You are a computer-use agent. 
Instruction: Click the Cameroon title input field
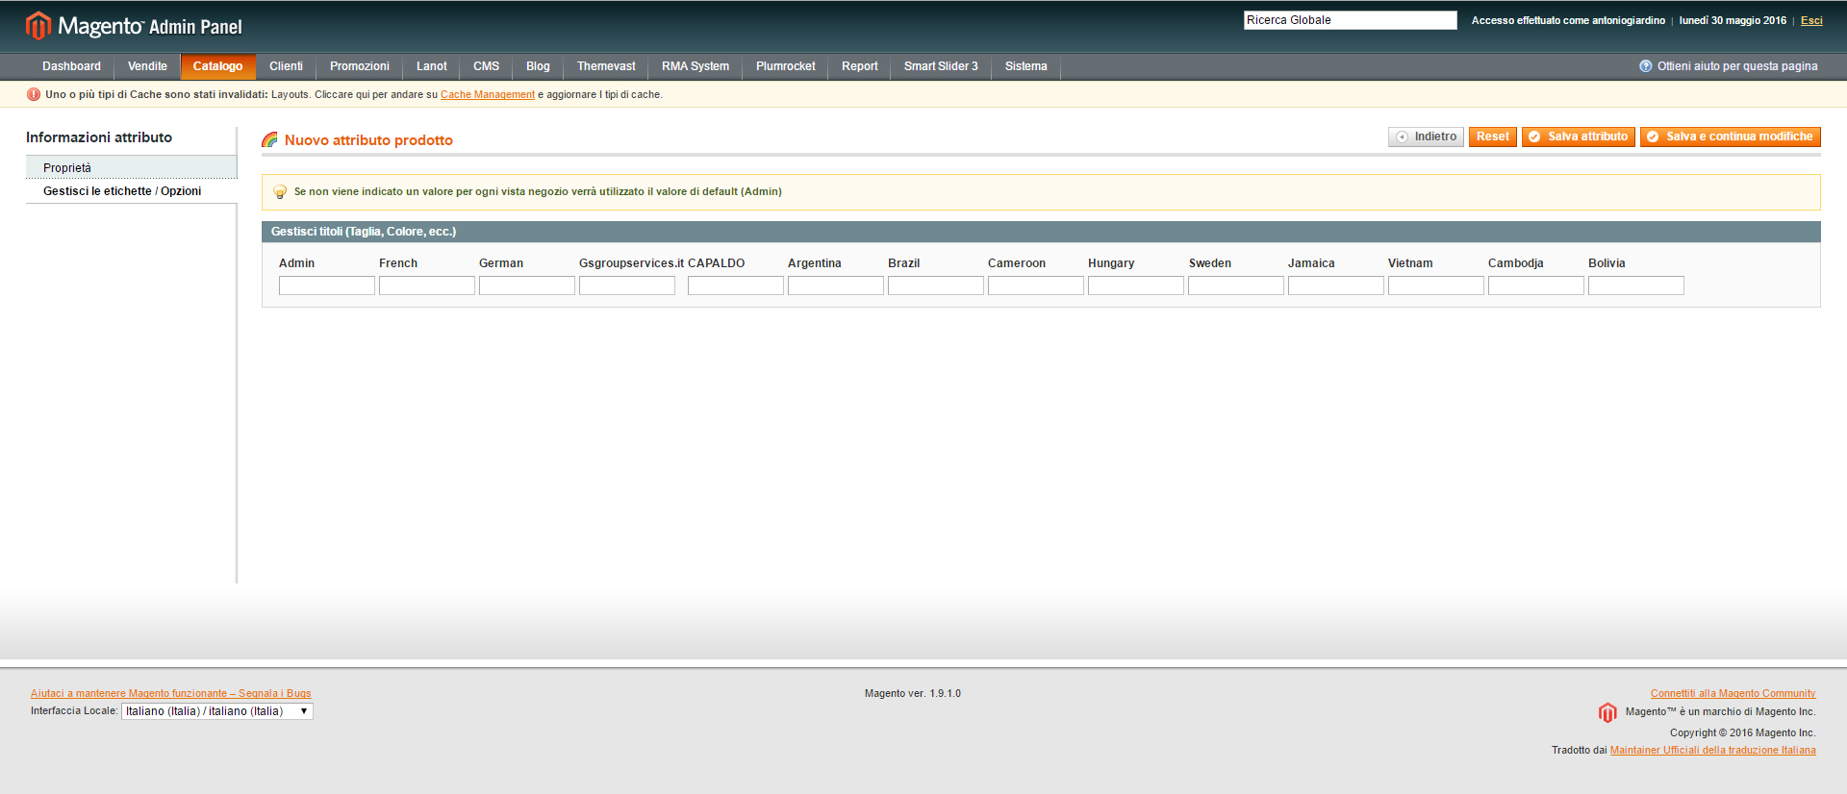1036,285
